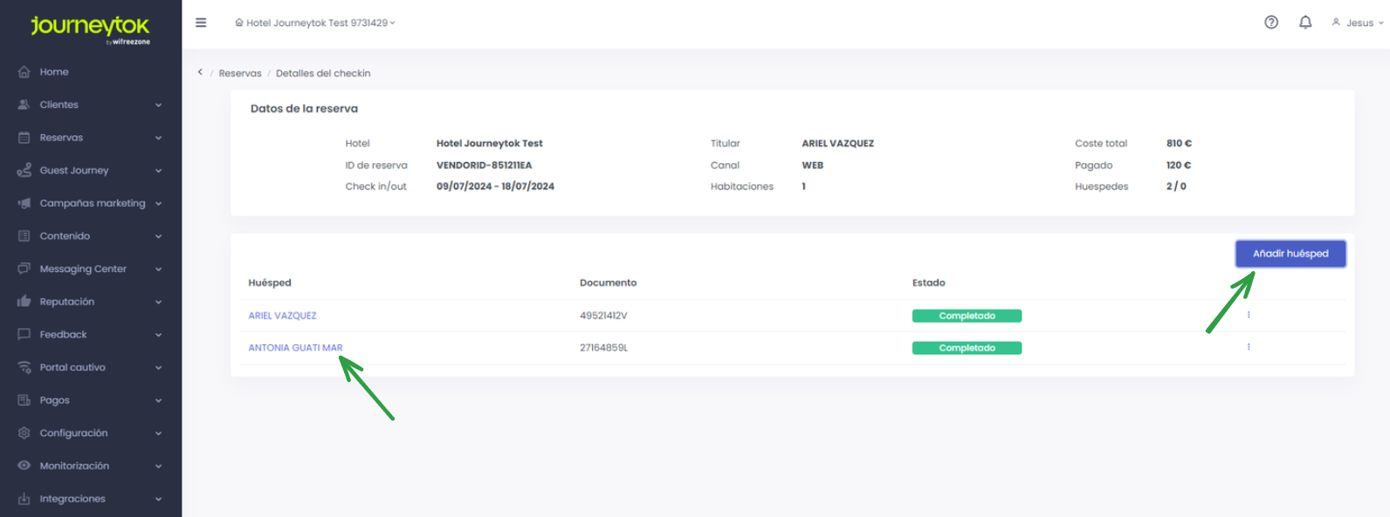The image size is (1390, 517).
Task: Go to Reservas breadcrumb link
Action: pyautogui.click(x=240, y=73)
